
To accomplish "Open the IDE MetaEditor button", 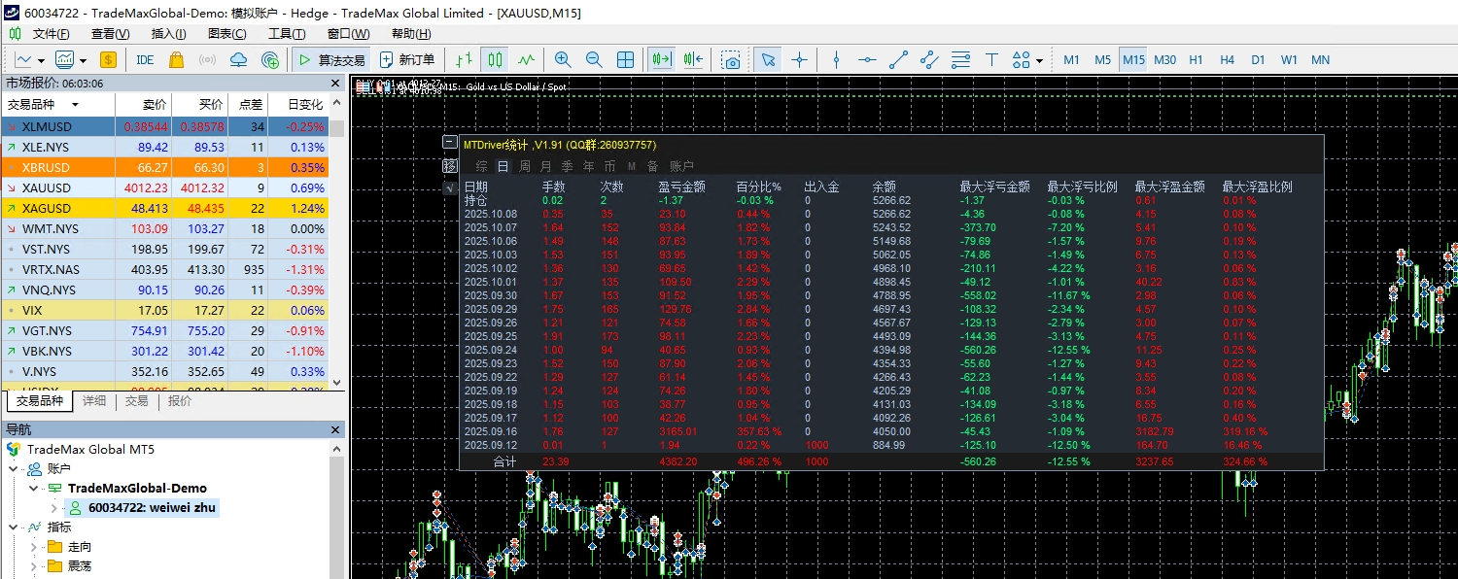I will [145, 59].
